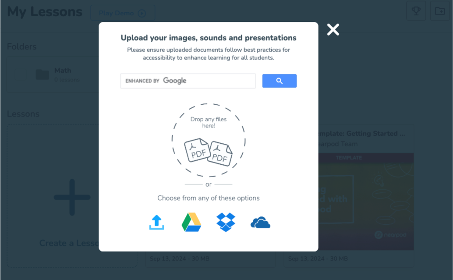The height and width of the screenshot is (280, 453).
Task: Close the upload dialog
Action: [333, 29]
